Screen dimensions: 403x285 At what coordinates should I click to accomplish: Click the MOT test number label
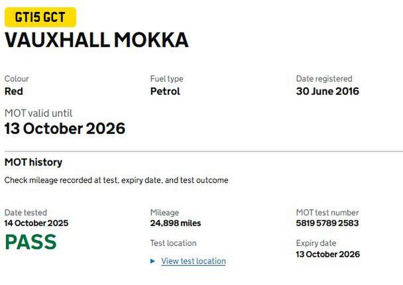[327, 212]
